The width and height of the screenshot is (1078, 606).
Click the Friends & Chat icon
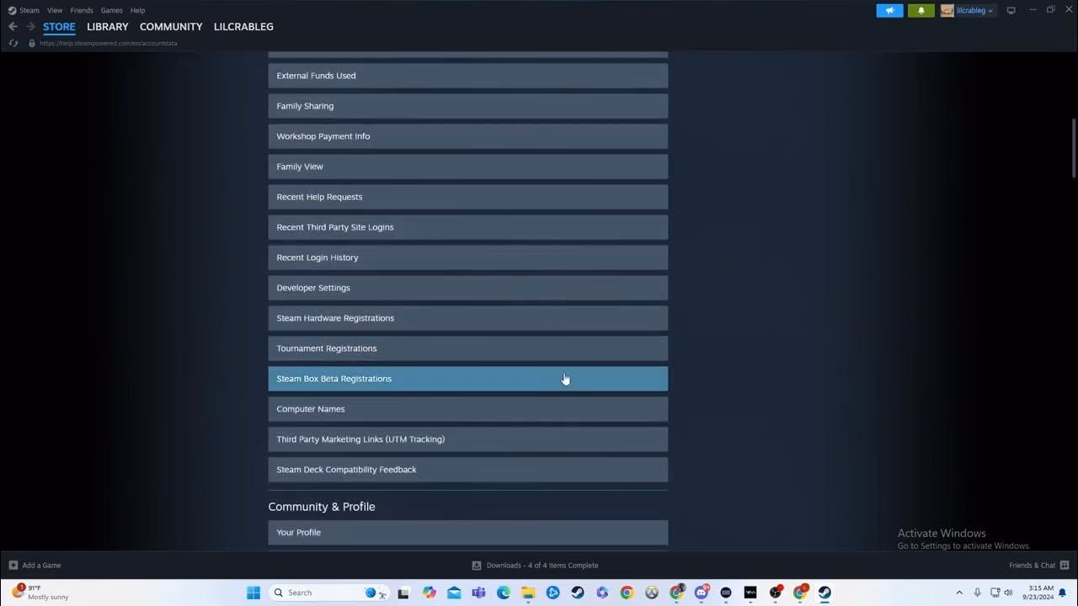coord(1065,566)
